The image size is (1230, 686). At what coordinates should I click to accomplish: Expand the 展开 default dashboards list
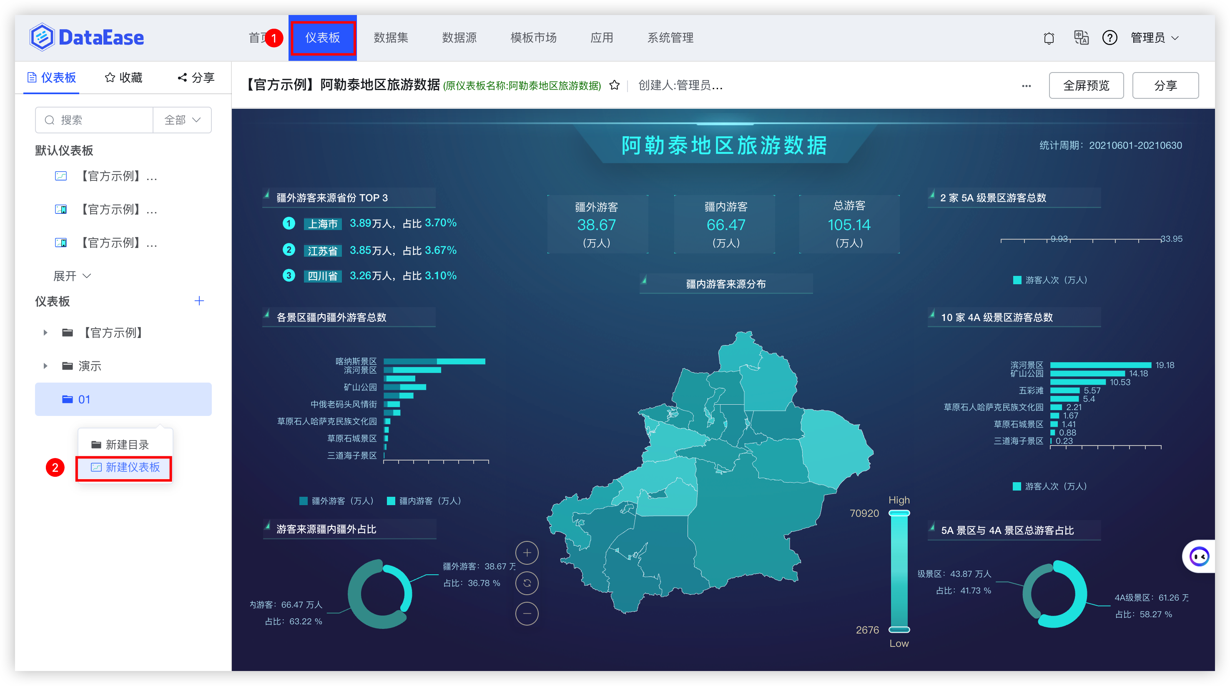click(72, 276)
